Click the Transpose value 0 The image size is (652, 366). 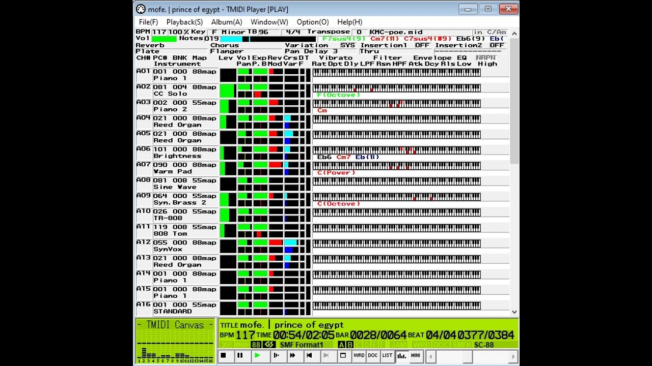point(359,32)
